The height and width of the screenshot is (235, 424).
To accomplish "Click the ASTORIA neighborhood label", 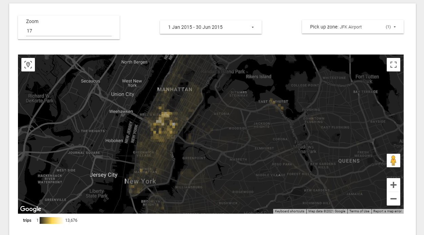I will [222, 114].
